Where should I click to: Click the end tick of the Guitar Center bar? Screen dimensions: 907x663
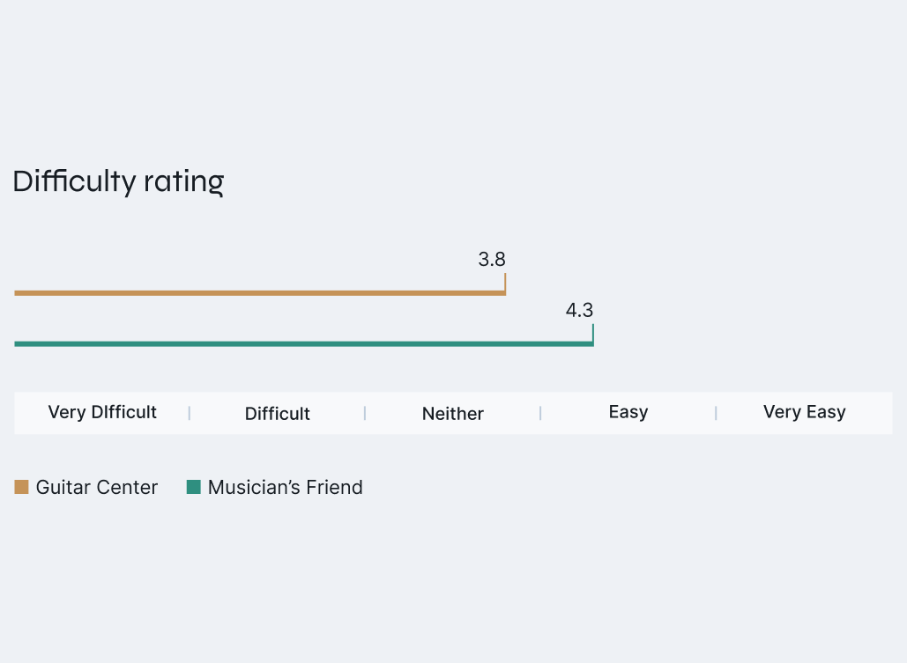click(x=505, y=283)
